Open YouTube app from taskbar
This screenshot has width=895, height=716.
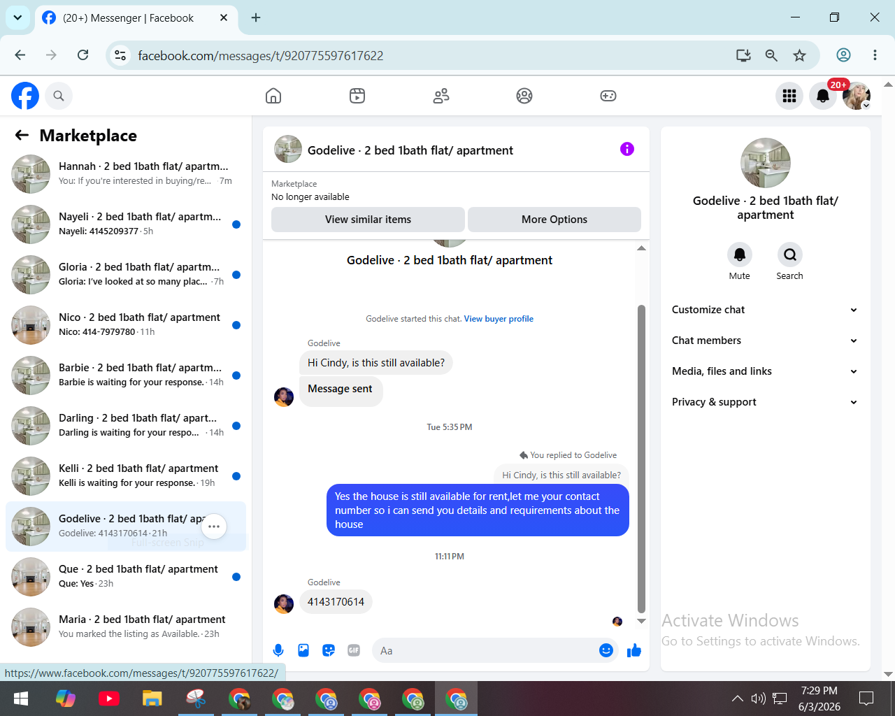click(109, 699)
